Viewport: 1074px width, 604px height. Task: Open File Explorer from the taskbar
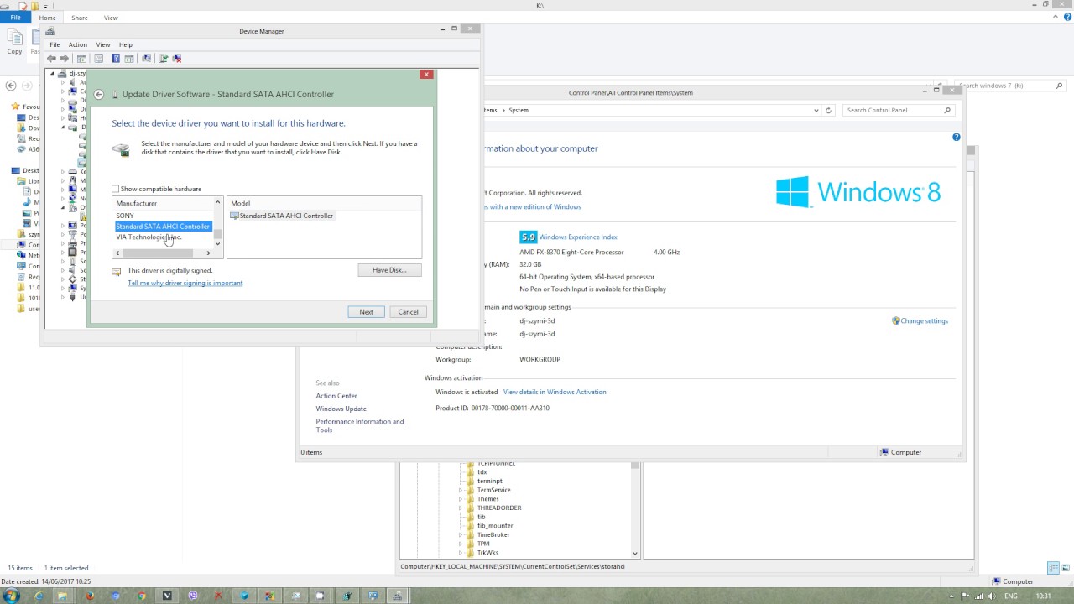point(63,596)
